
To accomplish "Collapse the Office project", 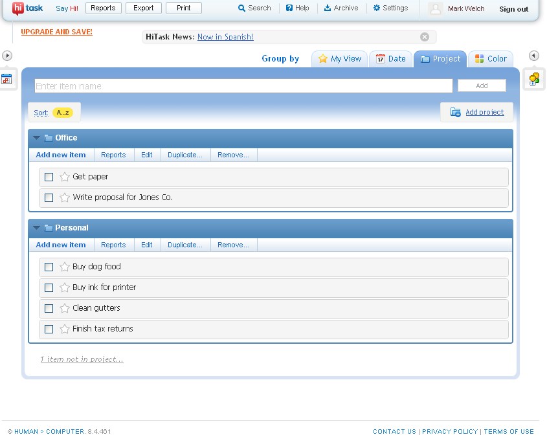I will [x=36, y=138].
